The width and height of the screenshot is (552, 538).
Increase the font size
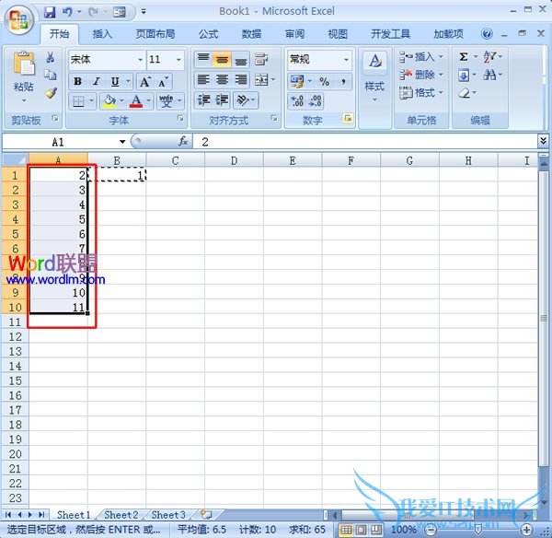[145, 82]
